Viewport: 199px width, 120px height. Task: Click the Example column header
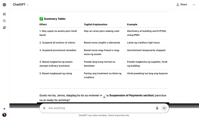pyautogui.click(x=132, y=25)
